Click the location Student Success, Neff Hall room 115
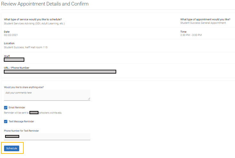Image resolution: width=235 pixels, height=158 pixels. tap(26, 47)
